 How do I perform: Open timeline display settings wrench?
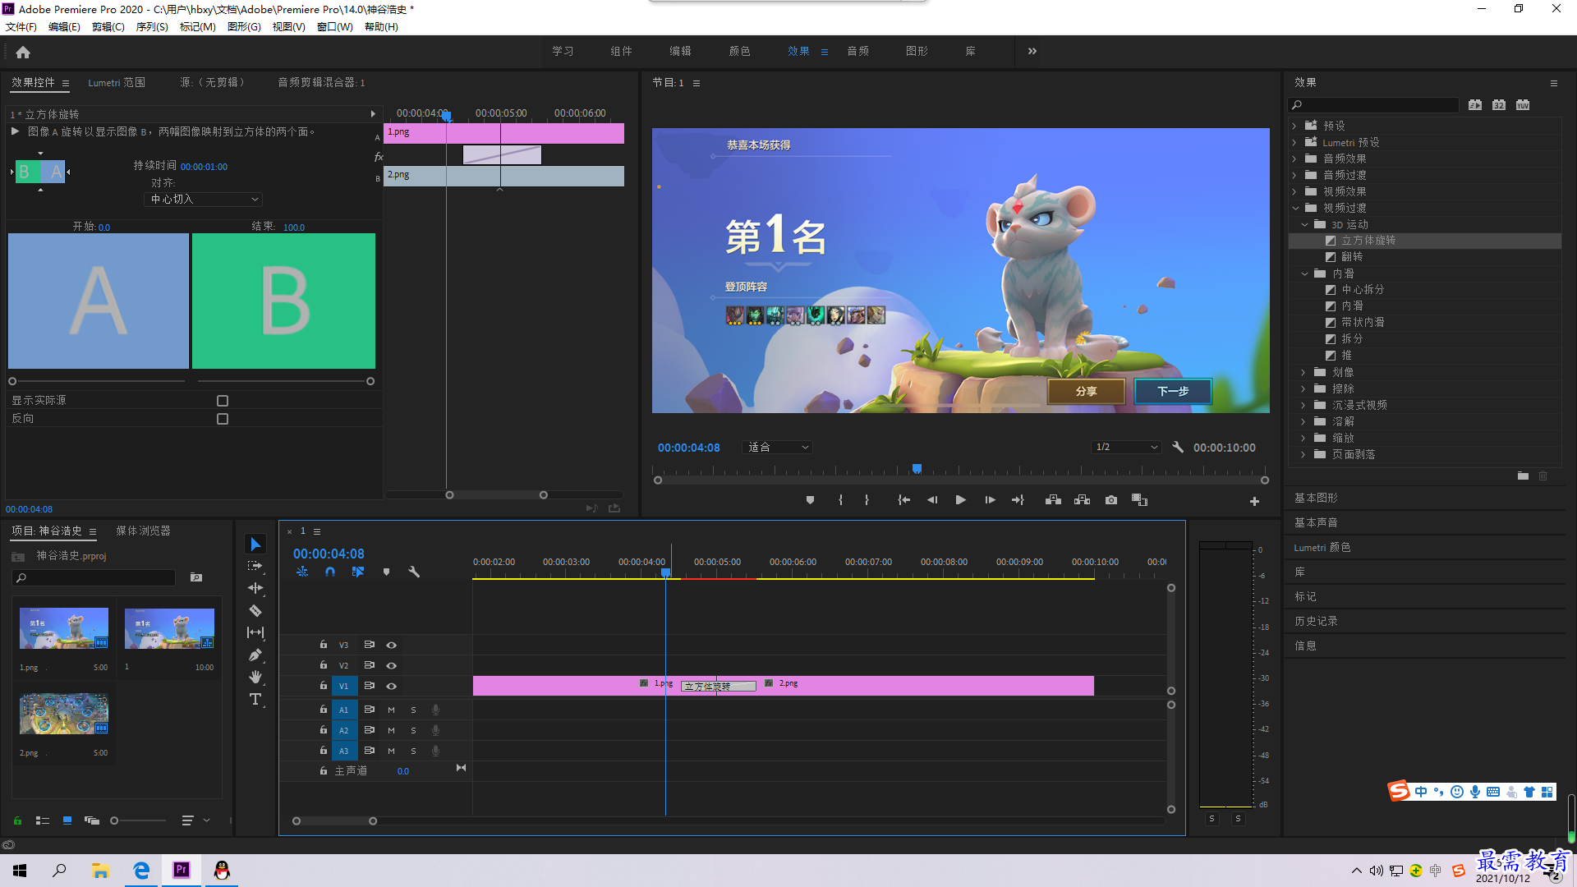pos(414,572)
